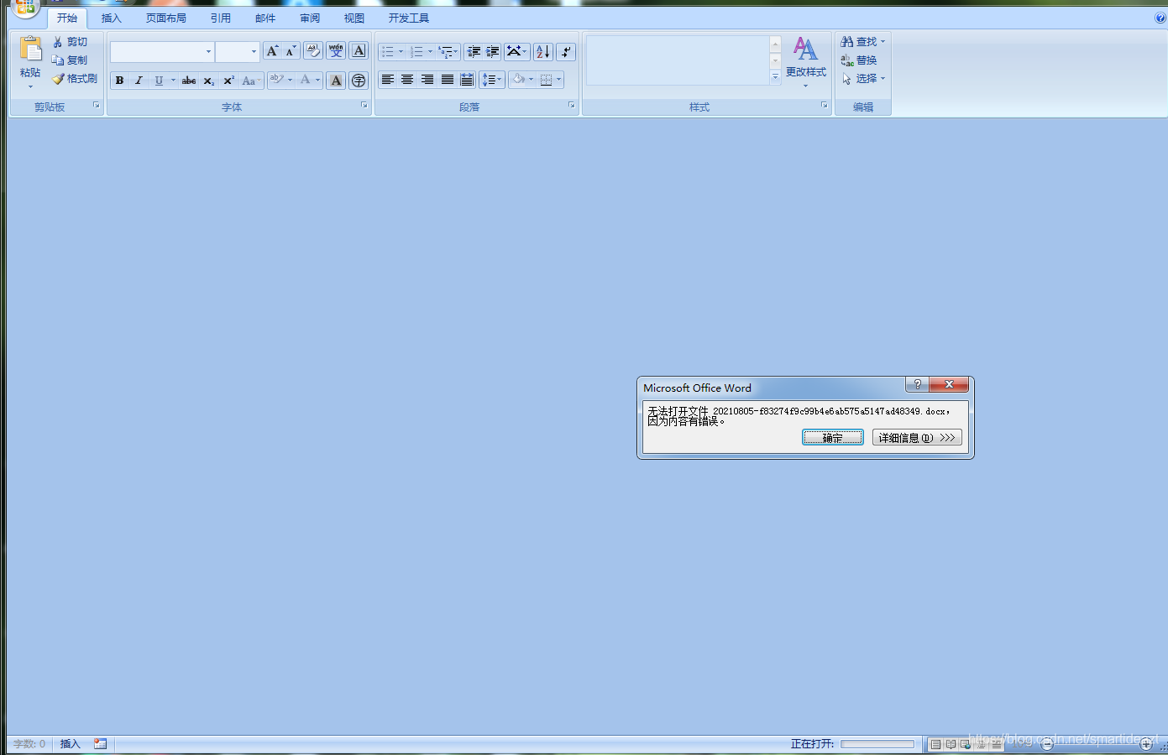This screenshot has height=755, width=1168.
Task: Switch to the References (引用) tab
Action: (x=221, y=18)
